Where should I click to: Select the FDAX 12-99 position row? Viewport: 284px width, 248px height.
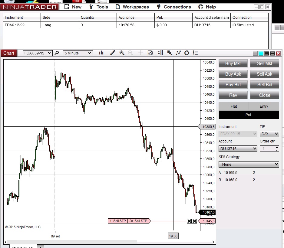(x=136, y=25)
